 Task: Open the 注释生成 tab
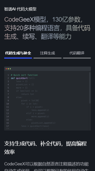pos(47,53)
